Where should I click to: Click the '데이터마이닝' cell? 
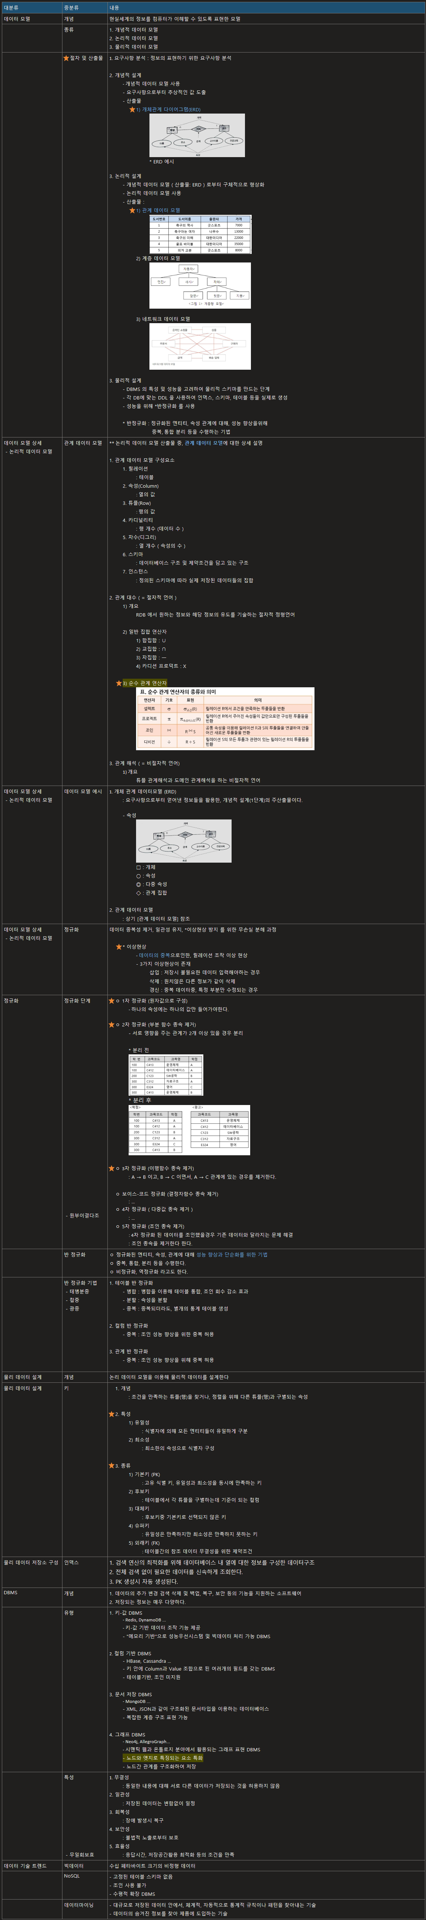(79, 1904)
